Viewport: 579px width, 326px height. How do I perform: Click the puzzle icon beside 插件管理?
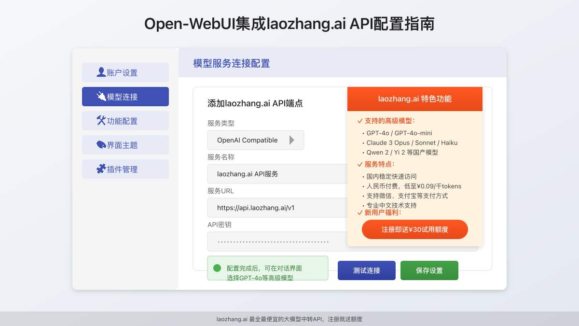[x=101, y=169]
